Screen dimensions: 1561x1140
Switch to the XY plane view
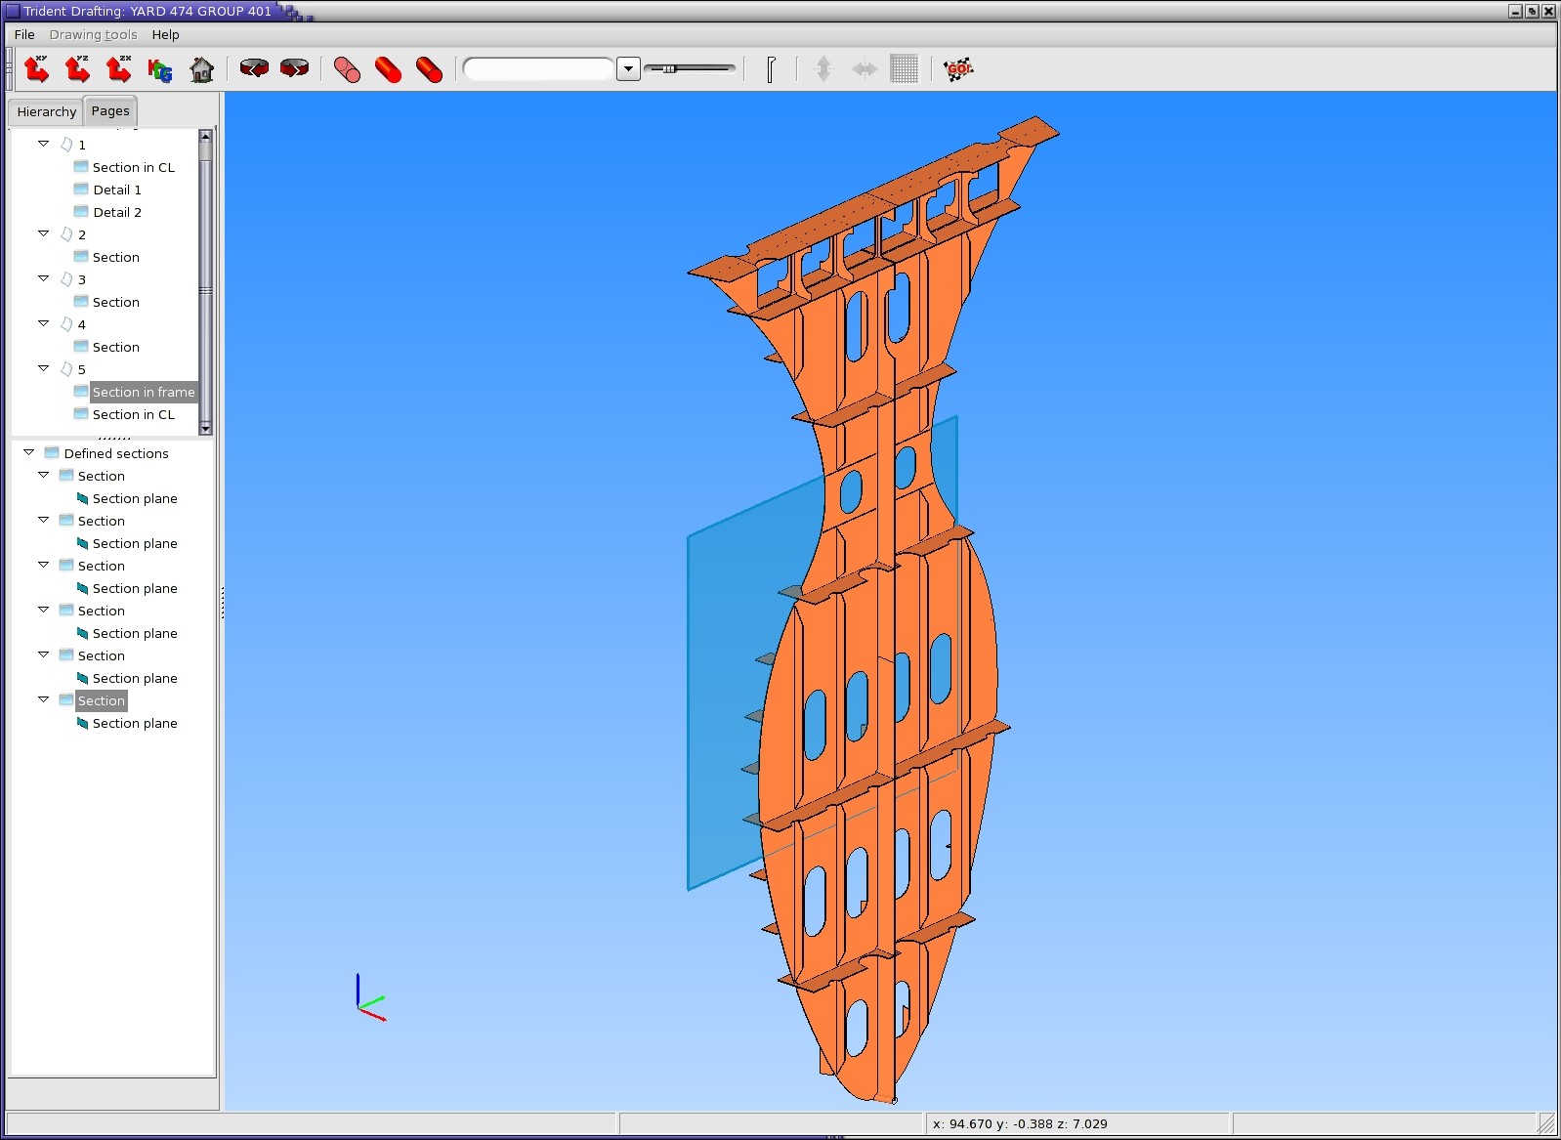[37, 69]
